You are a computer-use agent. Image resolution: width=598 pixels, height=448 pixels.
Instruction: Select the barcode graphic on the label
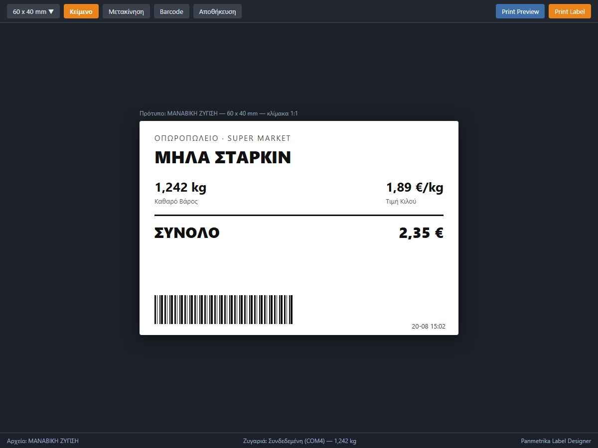[223, 309]
